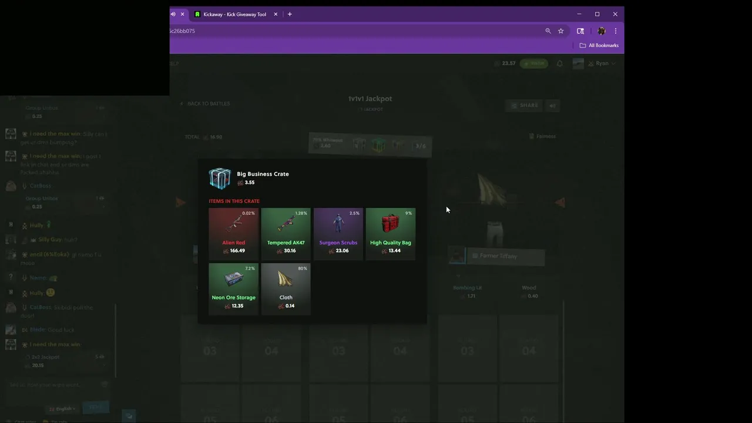Open the Fairness link
Screen dimensions: 752x423
pos(542,136)
